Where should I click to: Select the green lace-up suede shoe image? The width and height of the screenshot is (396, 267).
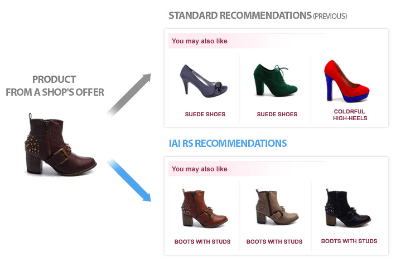[276, 80]
